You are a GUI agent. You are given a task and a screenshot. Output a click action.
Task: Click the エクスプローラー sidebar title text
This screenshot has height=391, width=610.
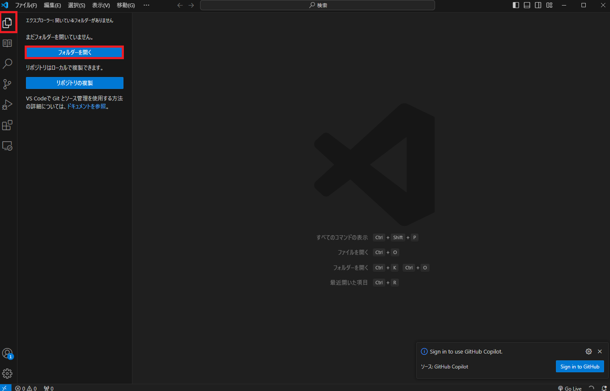69,20
